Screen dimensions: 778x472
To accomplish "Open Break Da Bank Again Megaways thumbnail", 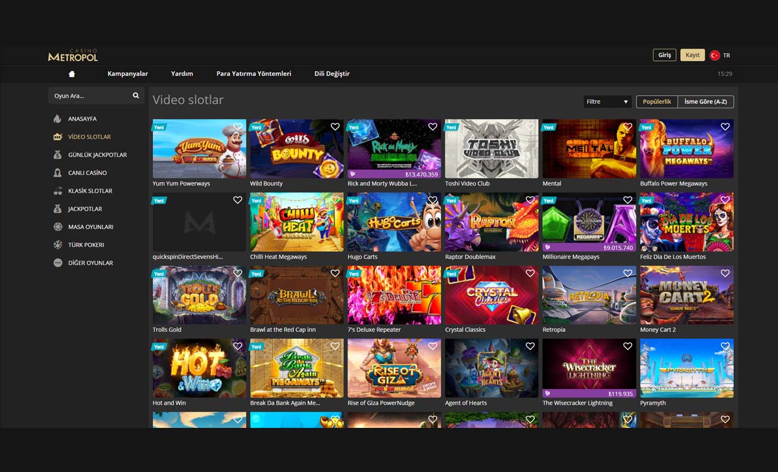I will point(297,368).
